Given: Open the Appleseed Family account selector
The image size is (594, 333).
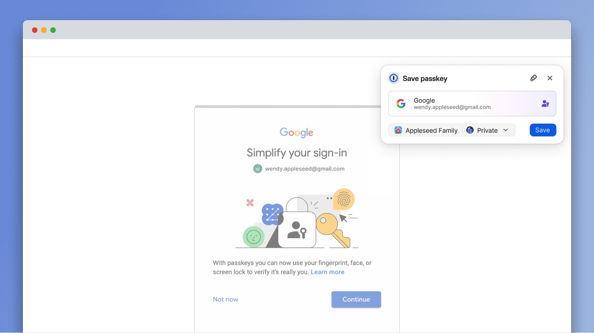Looking at the screenshot, I should (x=426, y=130).
